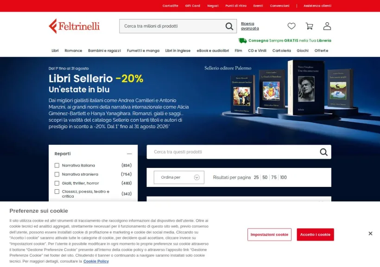Close the cookie banner with the X
The width and height of the screenshot is (380, 267).
(370, 234)
